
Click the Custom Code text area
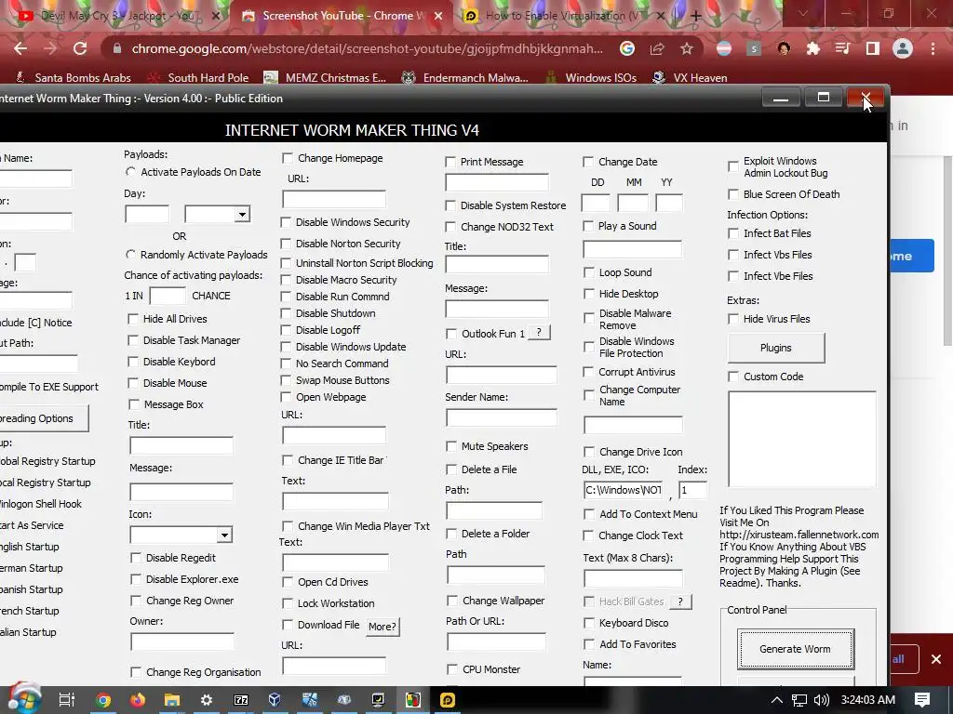click(x=802, y=439)
